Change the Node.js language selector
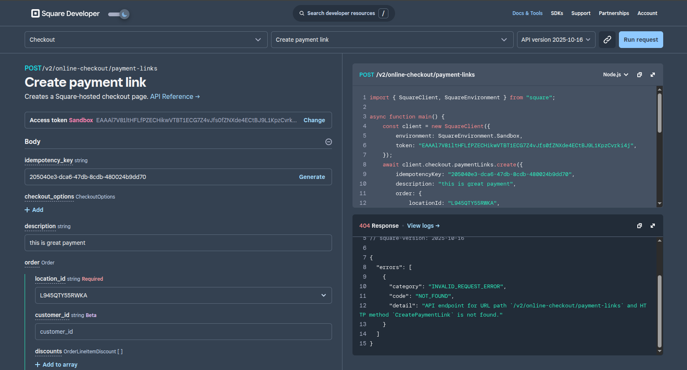Image resolution: width=687 pixels, height=370 pixels. [x=615, y=75]
